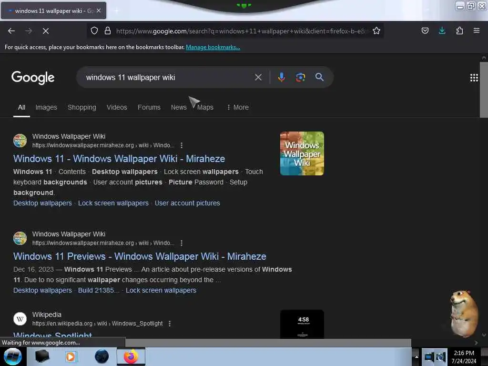The width and height of the screenshot is (488, 366).
Task: Open the clock showing 2:16 PM
Action: tap(464, 357)
